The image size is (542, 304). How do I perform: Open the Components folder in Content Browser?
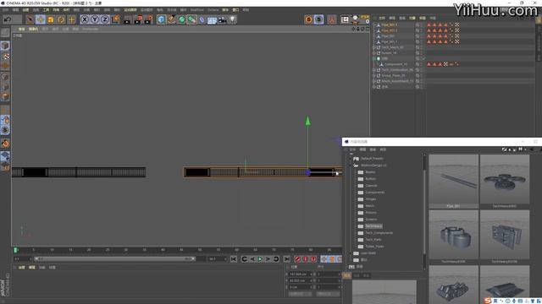374,193
